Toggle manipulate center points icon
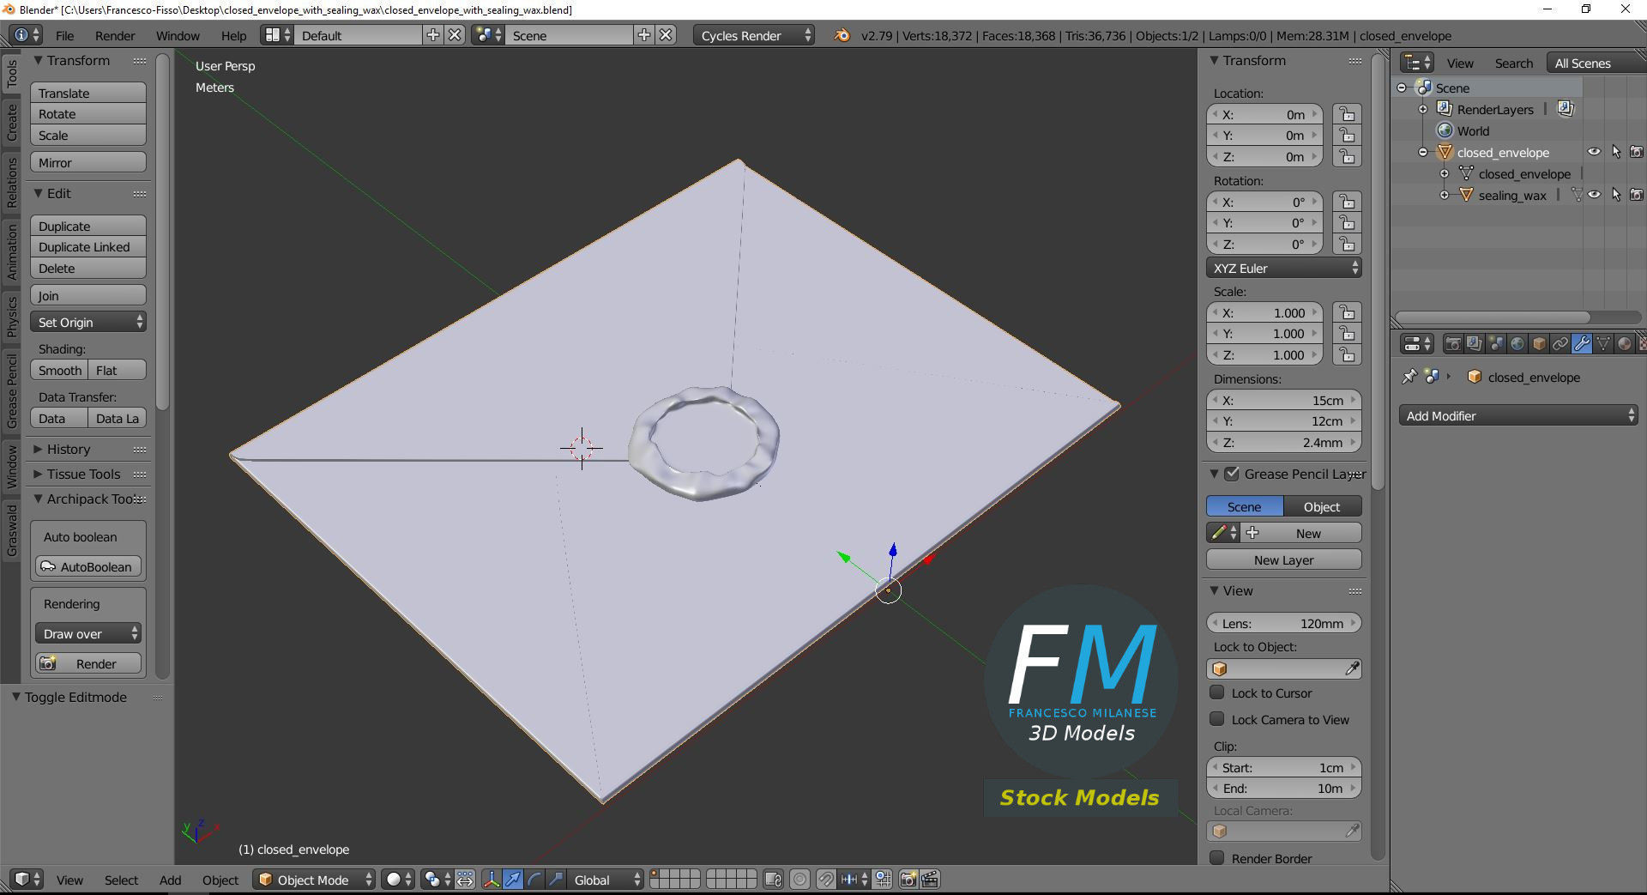 tap(465, 880)
